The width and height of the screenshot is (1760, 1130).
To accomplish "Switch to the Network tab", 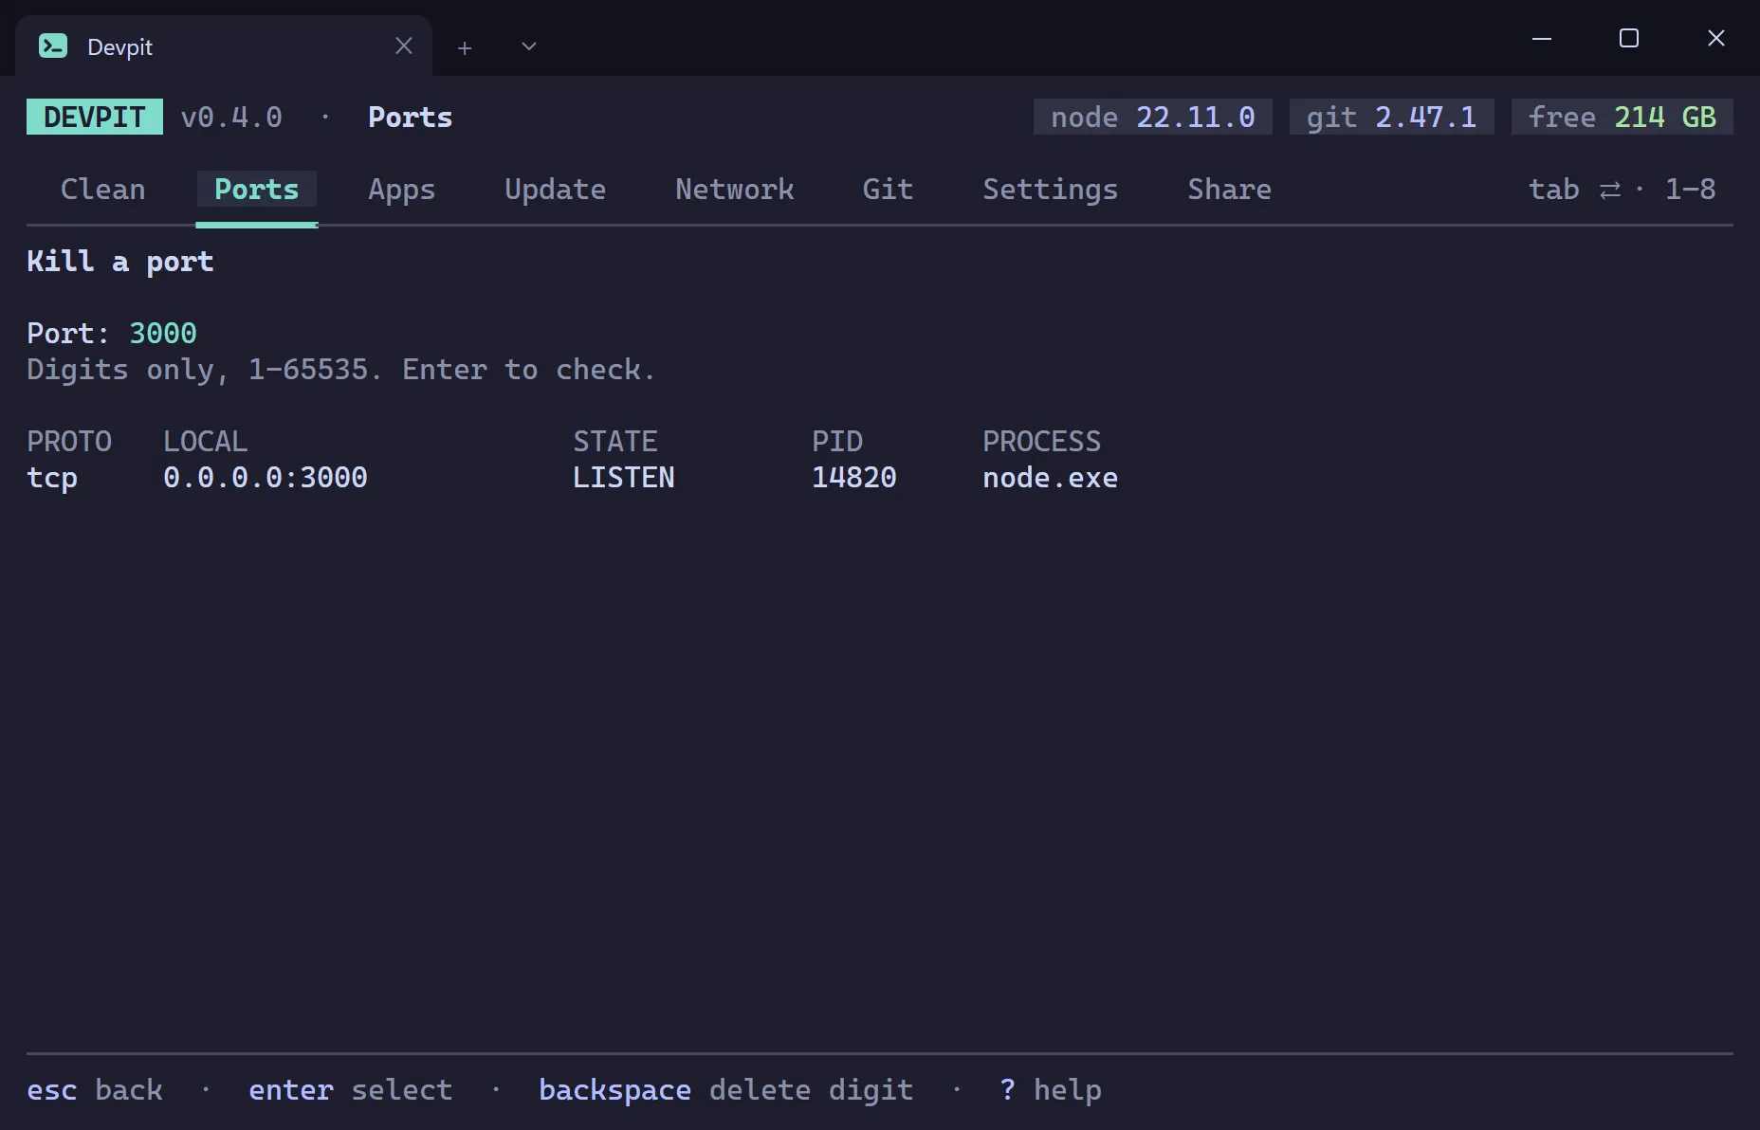I will (735, 190).
